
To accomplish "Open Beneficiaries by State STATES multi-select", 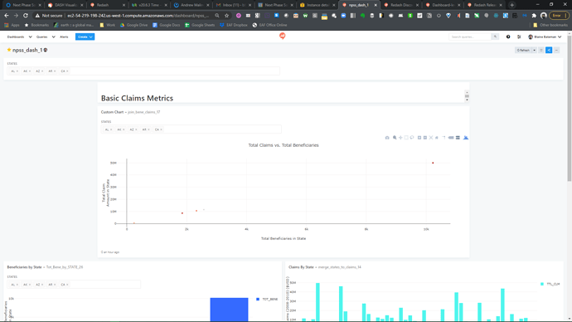I will tap(74, 285).
